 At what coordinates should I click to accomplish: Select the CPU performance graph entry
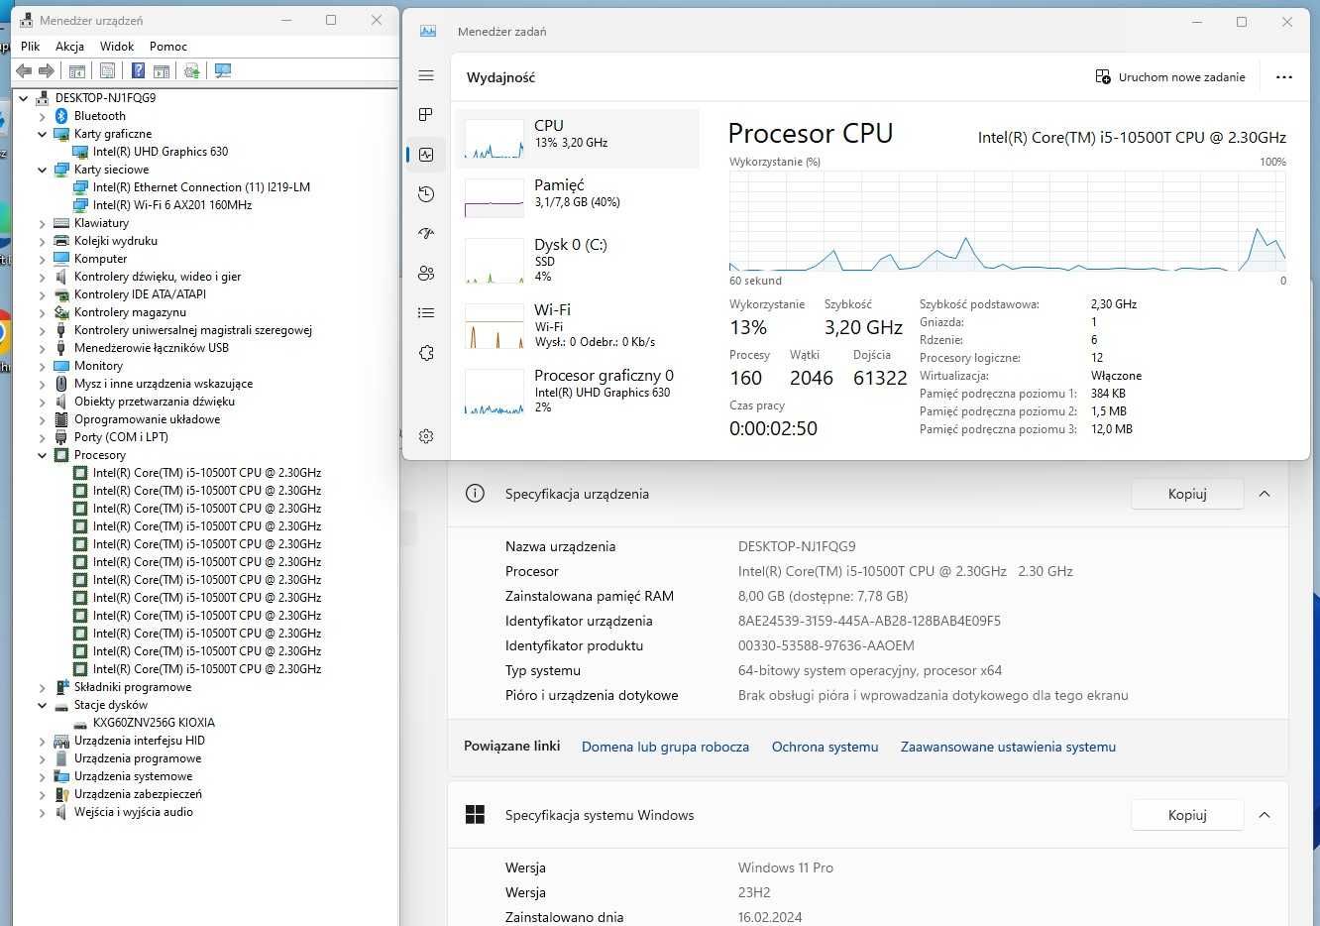(577, 139)
